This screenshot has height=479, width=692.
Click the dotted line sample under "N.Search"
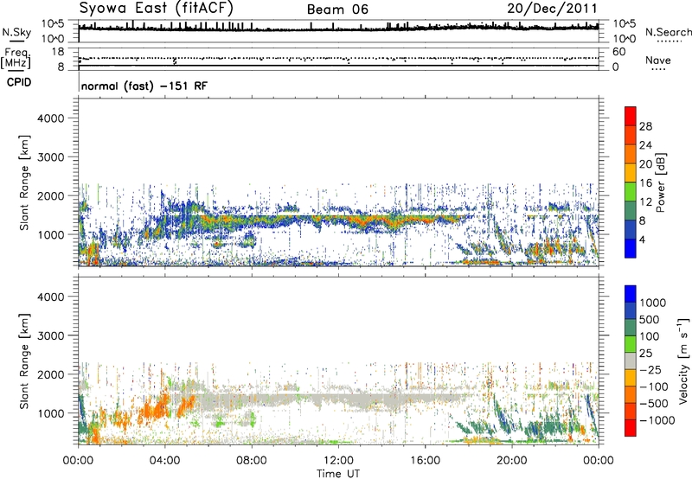point(670,42)
